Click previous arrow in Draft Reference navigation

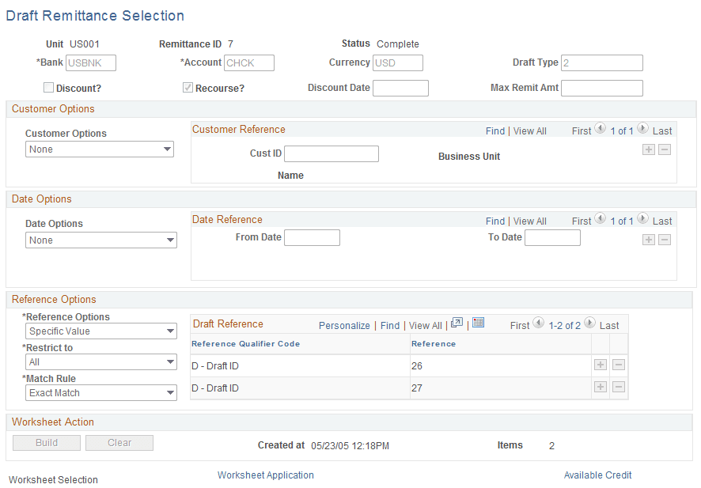pos(539,323)
